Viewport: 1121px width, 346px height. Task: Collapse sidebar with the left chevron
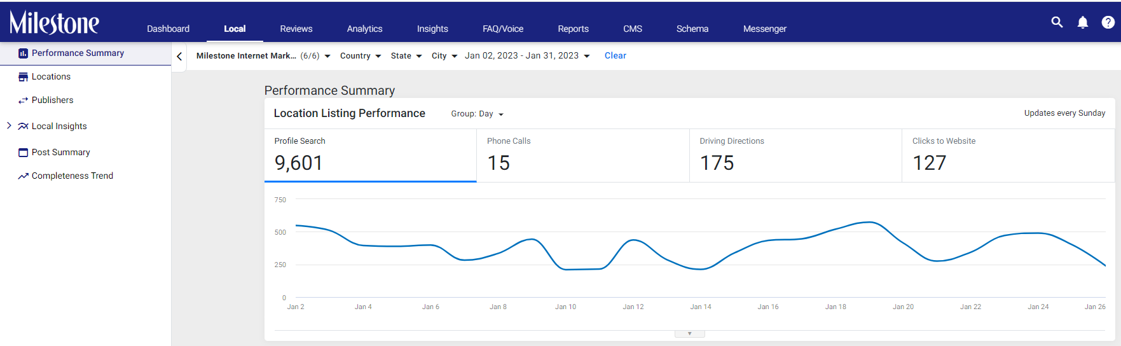[x=179, y=57]
